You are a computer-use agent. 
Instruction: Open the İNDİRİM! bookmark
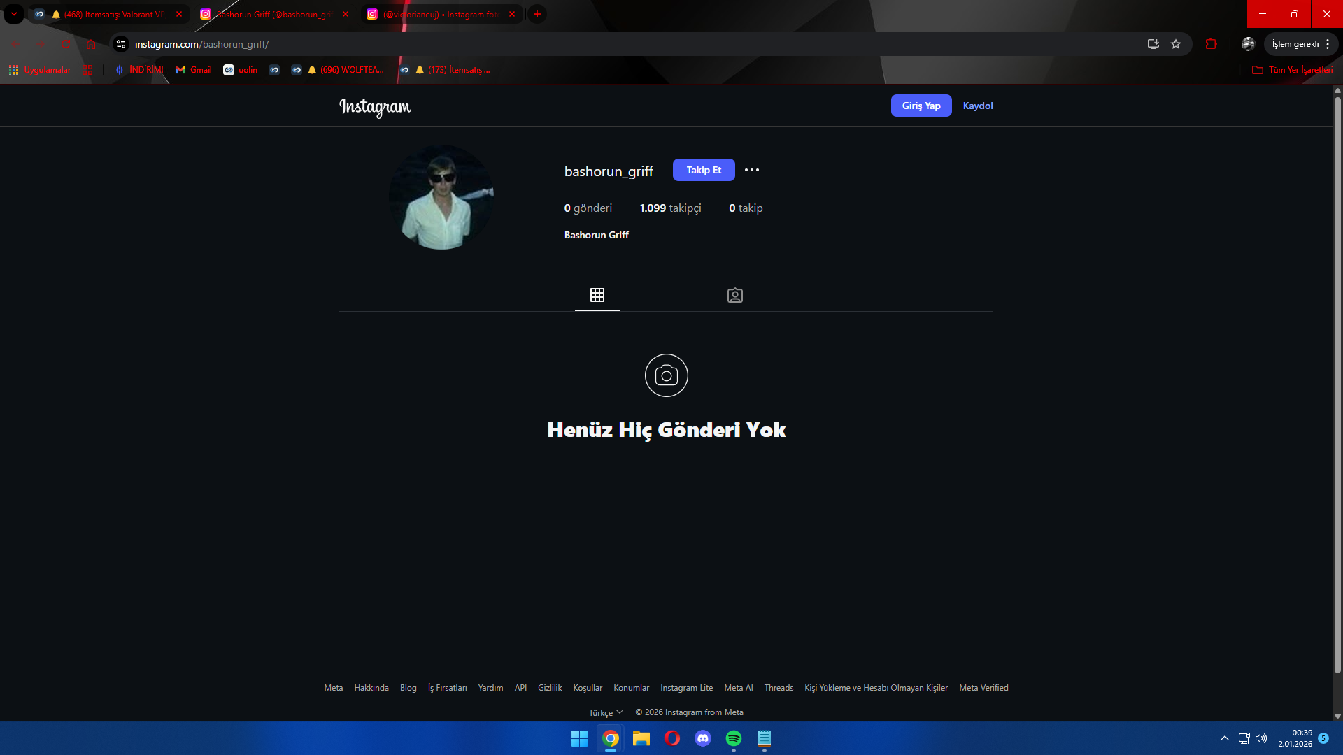pyautogui.click(x=139, y=70)
